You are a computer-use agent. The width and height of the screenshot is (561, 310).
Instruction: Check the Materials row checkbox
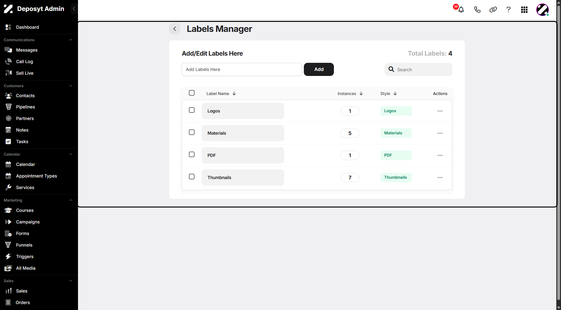coord(192,132)
